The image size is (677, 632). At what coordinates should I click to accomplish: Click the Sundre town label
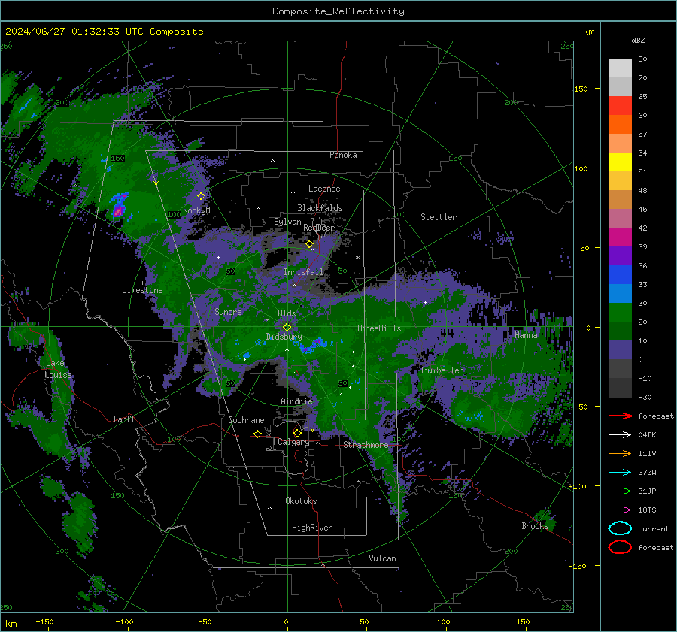pyautogui.click(x=228, y=311)
